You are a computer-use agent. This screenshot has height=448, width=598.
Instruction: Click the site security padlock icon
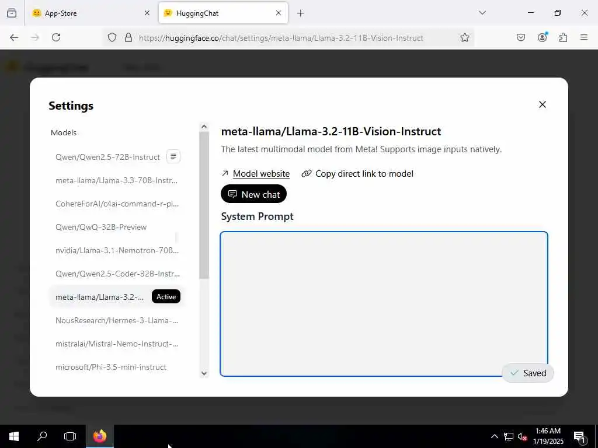[x=128, y=37]
